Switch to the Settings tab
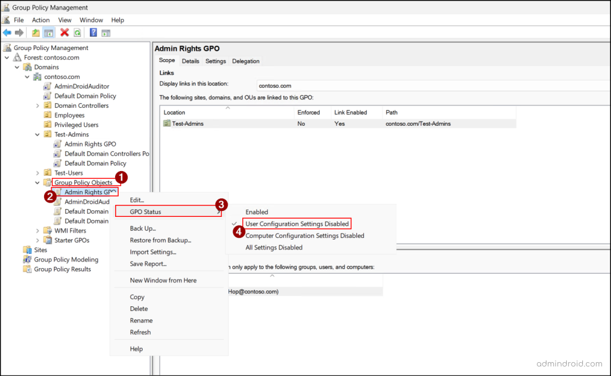 [x=215, y=61]
